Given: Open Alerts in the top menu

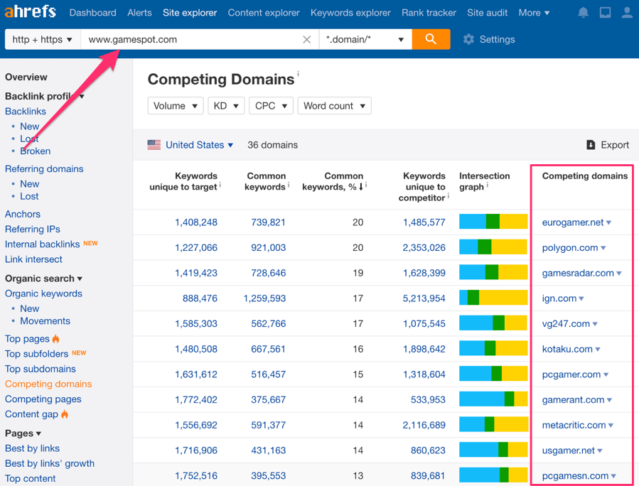Looking at the screenshot, I should click(139, 13).
